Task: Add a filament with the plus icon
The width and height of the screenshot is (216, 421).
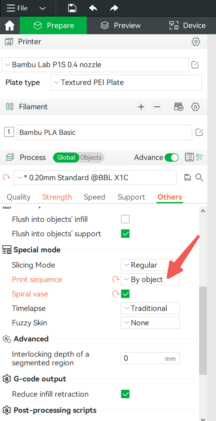Action: point(141,107)
